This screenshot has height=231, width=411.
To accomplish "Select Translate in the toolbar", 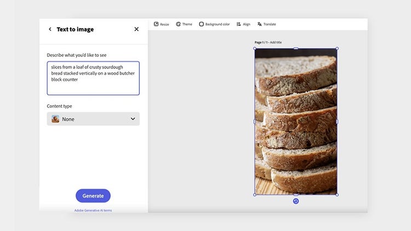I will click(266, 24).
